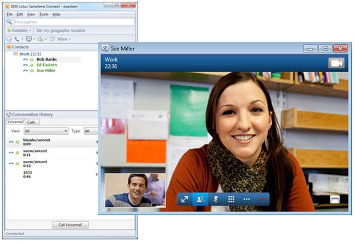Viewport: 355px width, 245px height.
Task: Click the phone icon beside Ed Eastern
Action: [25, 65]
